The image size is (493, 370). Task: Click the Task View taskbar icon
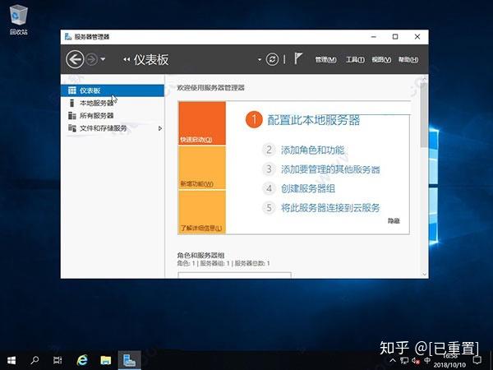tap(58, 360)
